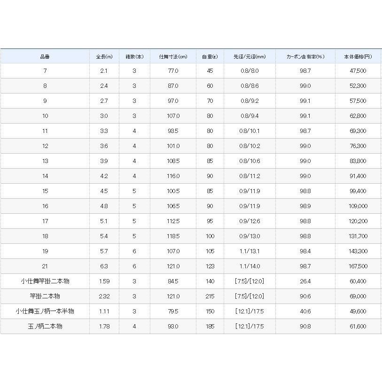
Task: Click the carbon content value 26.4
Action: (x=305, y=281)
